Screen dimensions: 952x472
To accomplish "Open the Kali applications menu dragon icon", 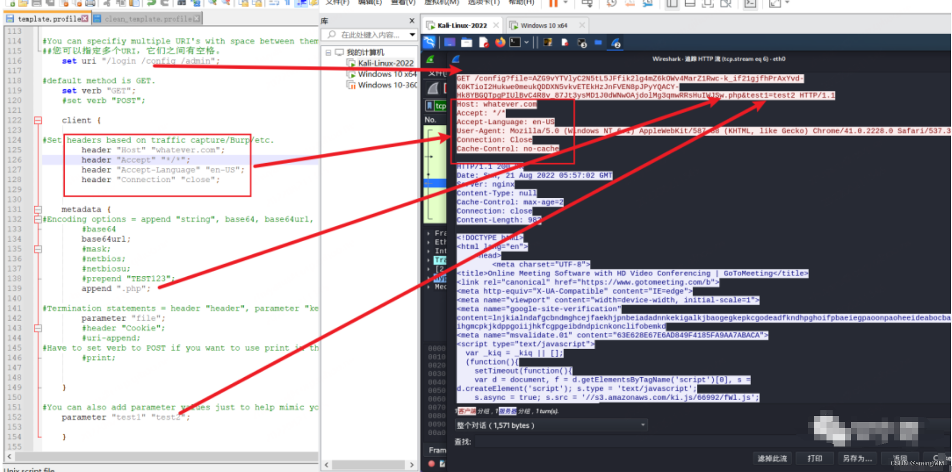I will [429, 42].
